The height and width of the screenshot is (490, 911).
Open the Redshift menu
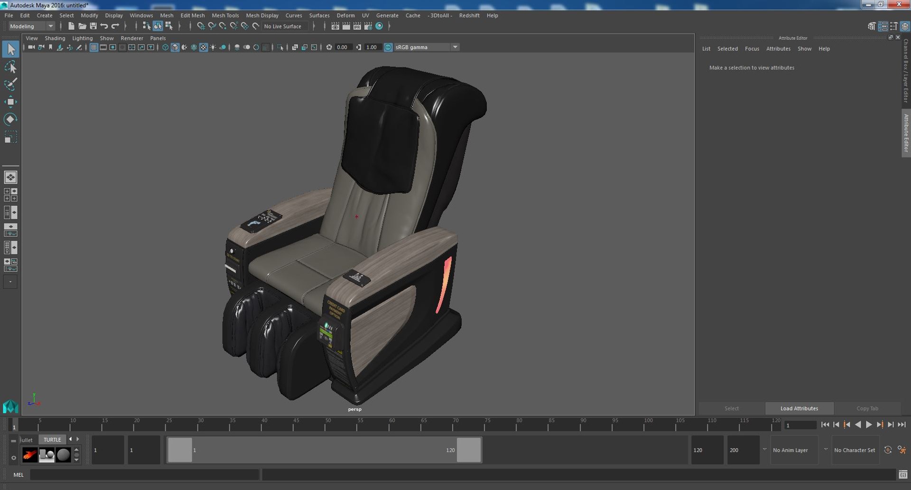pos(469,15)
